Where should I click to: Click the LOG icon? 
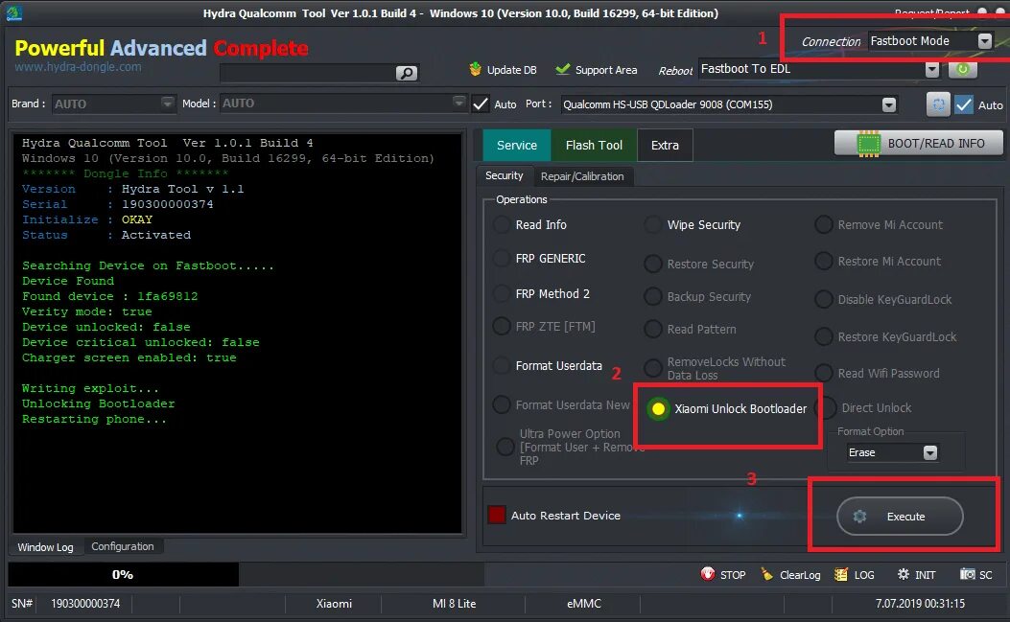[x=840, y=574]
